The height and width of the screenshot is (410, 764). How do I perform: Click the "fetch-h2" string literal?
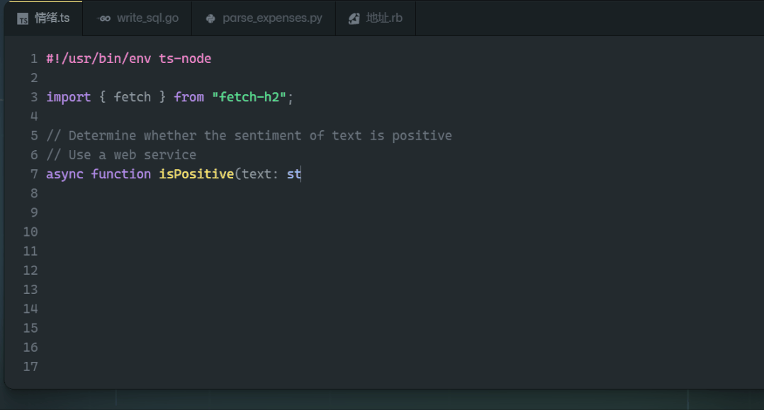[249, 98]
